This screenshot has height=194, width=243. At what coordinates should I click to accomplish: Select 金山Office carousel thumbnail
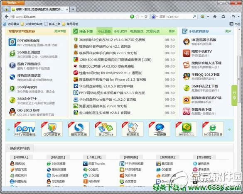106,129
